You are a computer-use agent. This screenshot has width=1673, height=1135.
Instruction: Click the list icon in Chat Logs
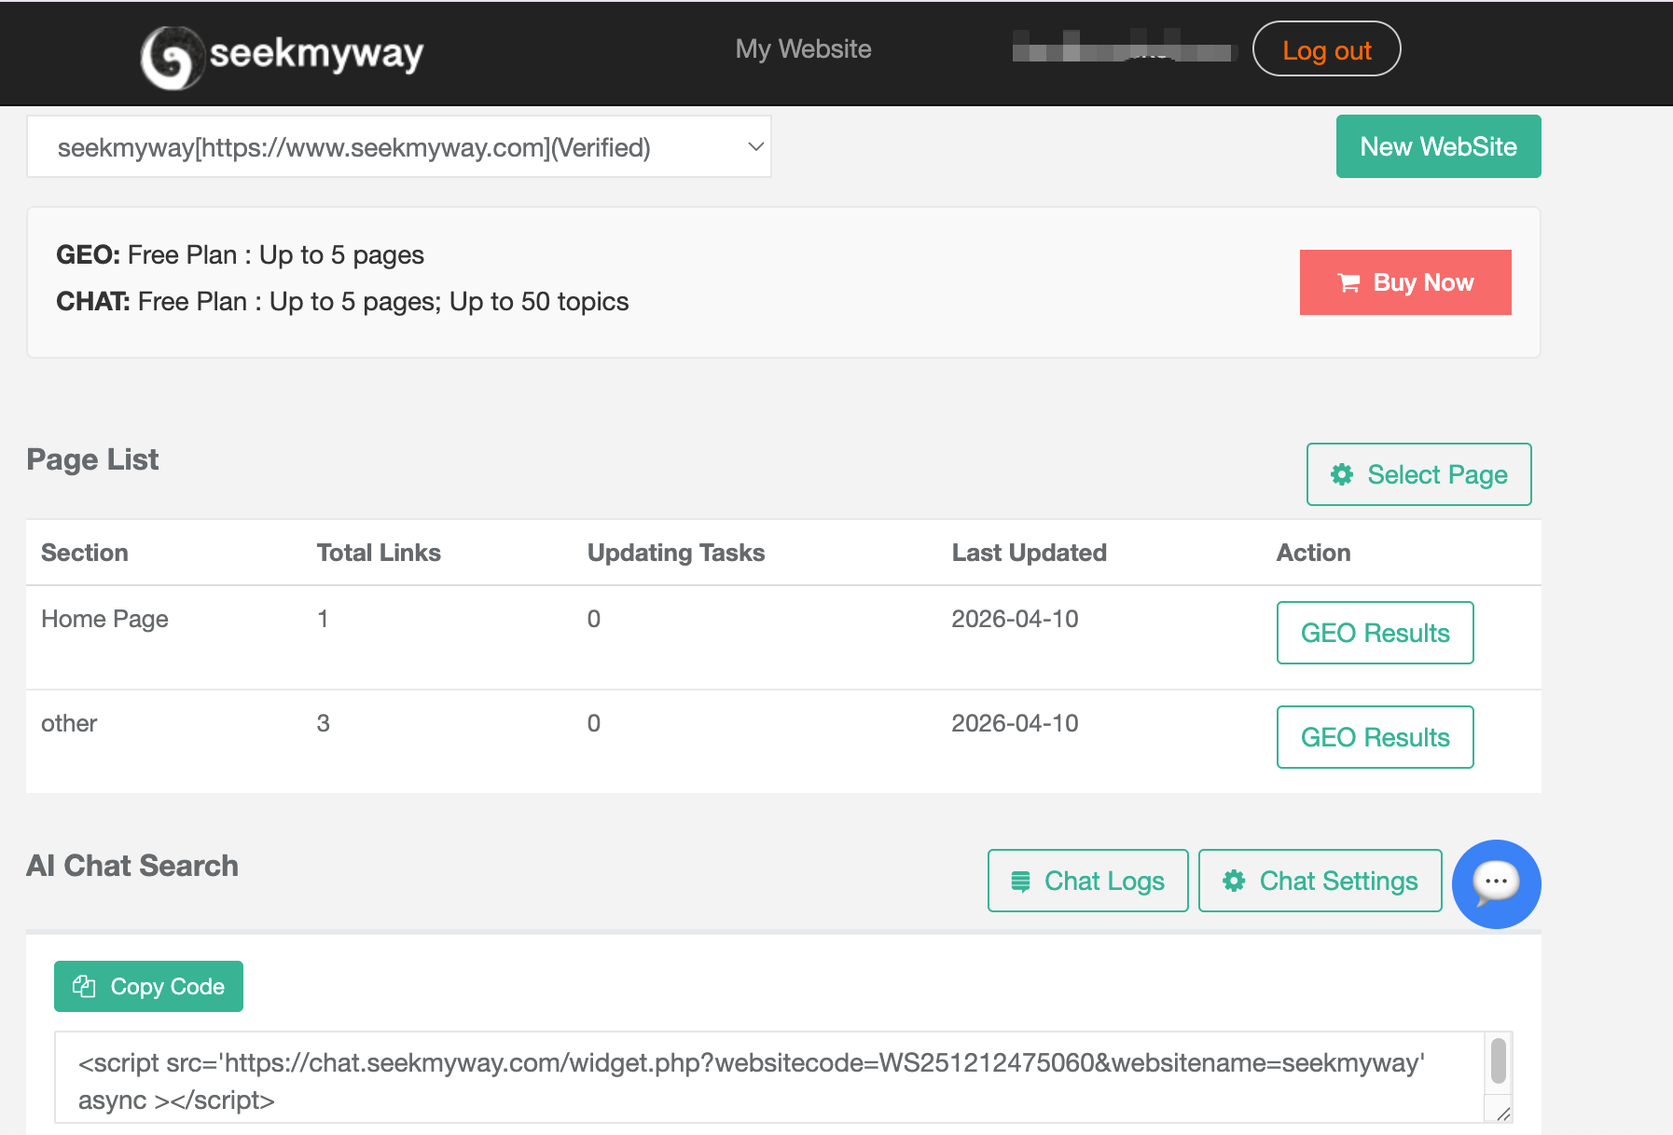click(1021, 881)
